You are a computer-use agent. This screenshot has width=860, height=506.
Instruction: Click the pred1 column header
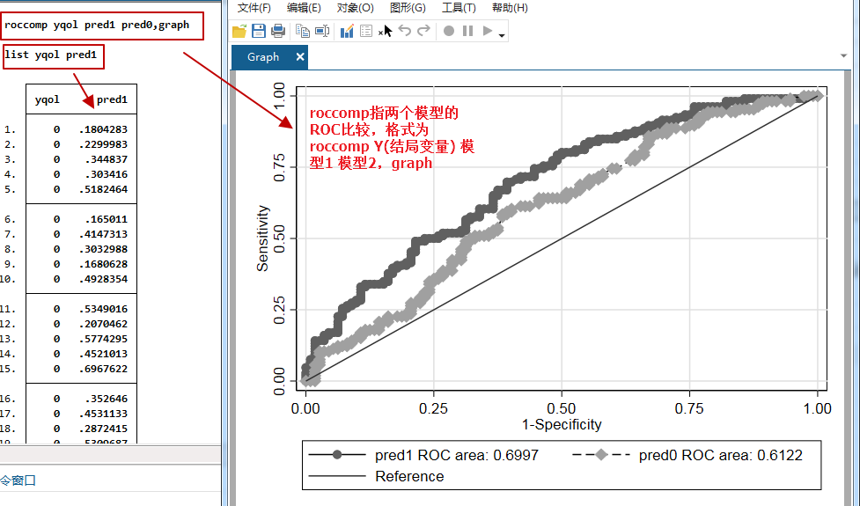112,99
